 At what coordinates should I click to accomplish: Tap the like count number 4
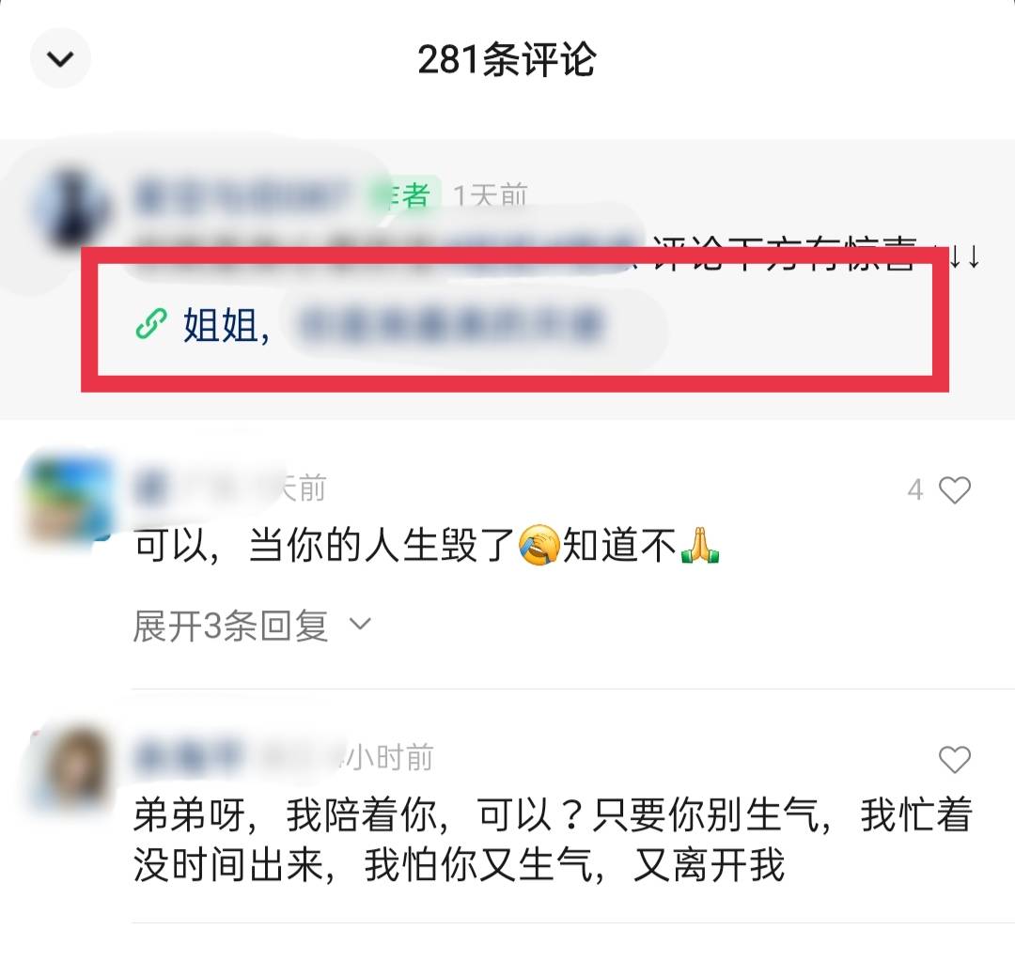point(915,490)
